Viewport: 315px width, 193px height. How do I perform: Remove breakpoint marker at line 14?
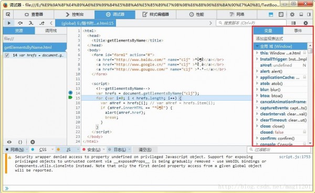(70, 92)
